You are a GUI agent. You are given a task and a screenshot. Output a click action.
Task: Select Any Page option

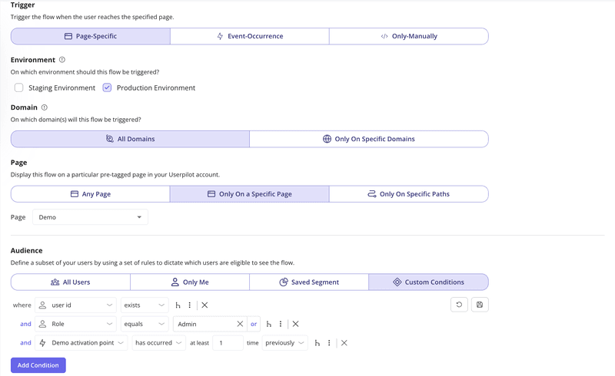click(91, 194)
